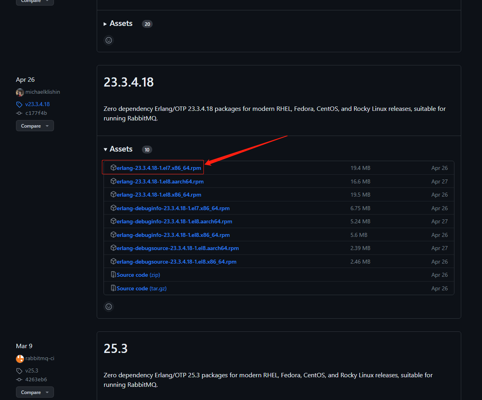Download erlang-23.3.4.18-1.el8.x86_64.rpm
Image resolution: width=482 pixels, height=400 pixels.
[x=159, y=195]
